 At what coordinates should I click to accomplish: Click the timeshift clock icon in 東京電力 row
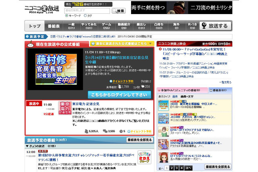pos(129,131)
